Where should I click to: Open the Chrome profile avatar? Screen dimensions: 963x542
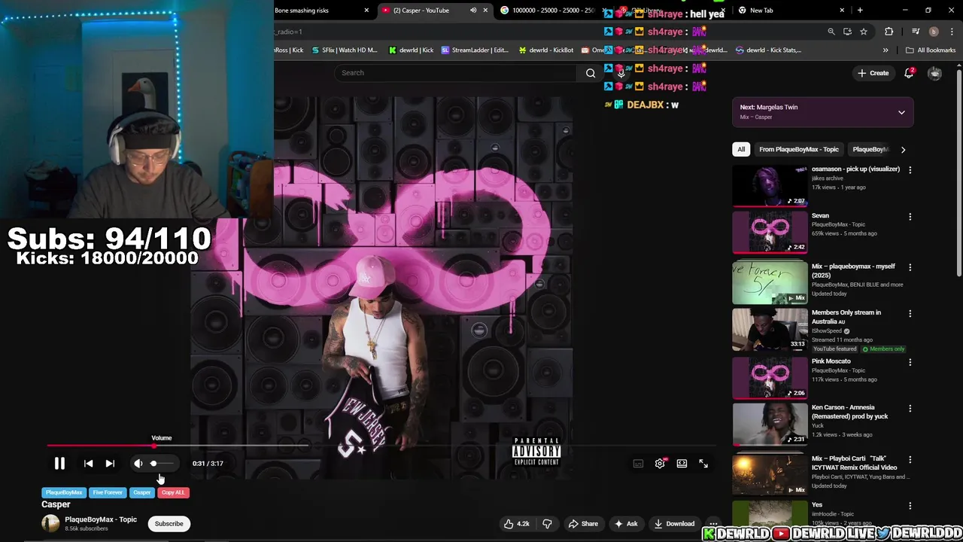934,32
